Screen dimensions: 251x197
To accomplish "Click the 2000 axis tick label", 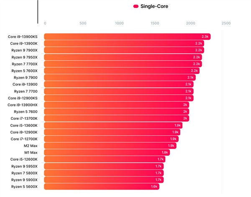I will pyautogui.click(x=190, y=23).
